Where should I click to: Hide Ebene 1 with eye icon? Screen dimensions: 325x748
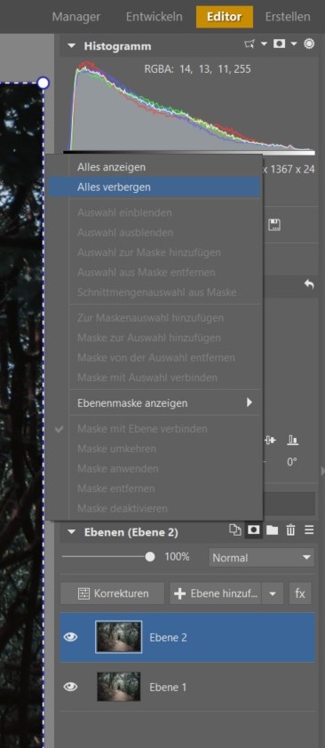tap(70, 687)
